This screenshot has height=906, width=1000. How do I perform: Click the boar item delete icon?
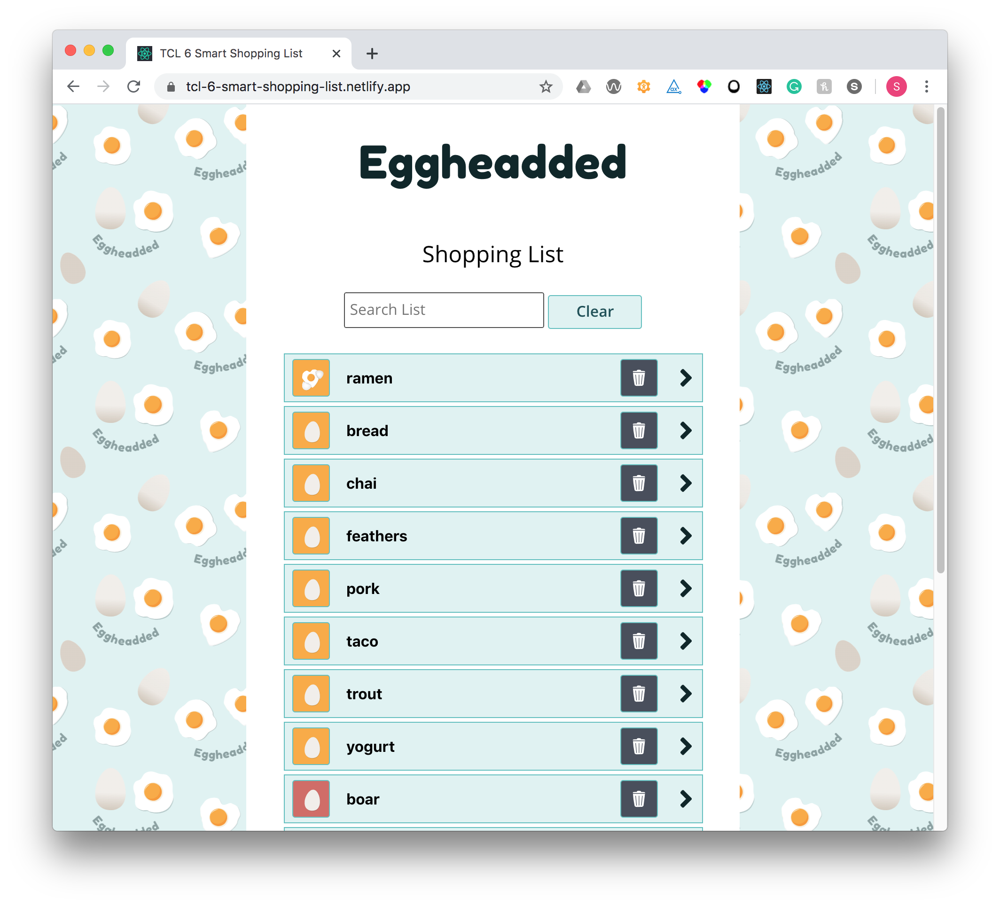click(638, 799)
